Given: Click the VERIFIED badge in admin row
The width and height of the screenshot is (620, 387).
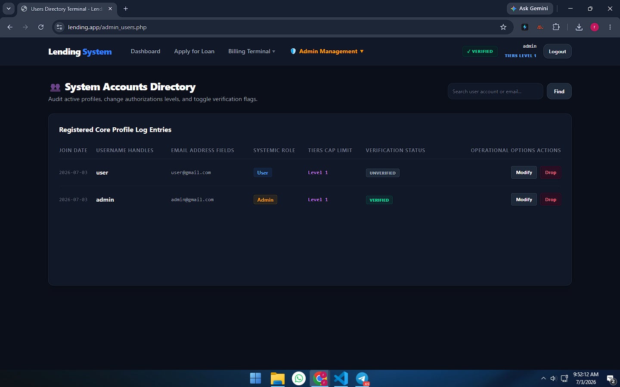Looking at the screenshot, I should (379, 200).
